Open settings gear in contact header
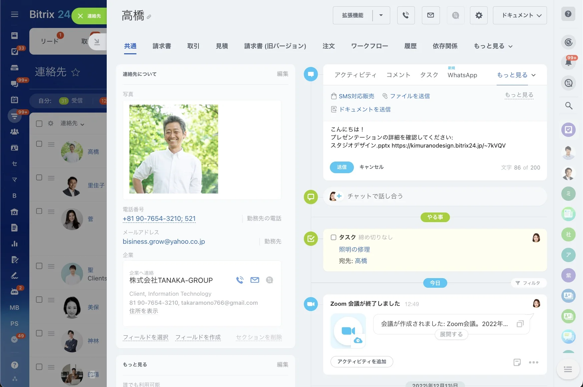This screenshot has height=387, width=583. [479, 15]
